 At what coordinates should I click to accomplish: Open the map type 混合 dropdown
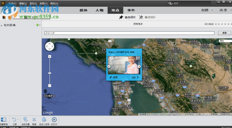(x=225, y=41)
